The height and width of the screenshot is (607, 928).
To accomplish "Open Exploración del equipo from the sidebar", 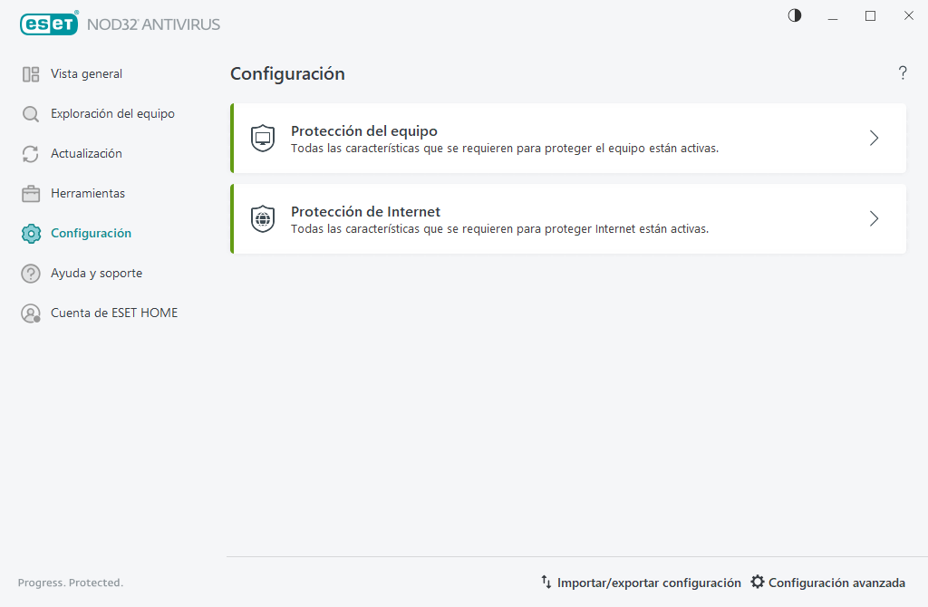I will tap(30, 113).
